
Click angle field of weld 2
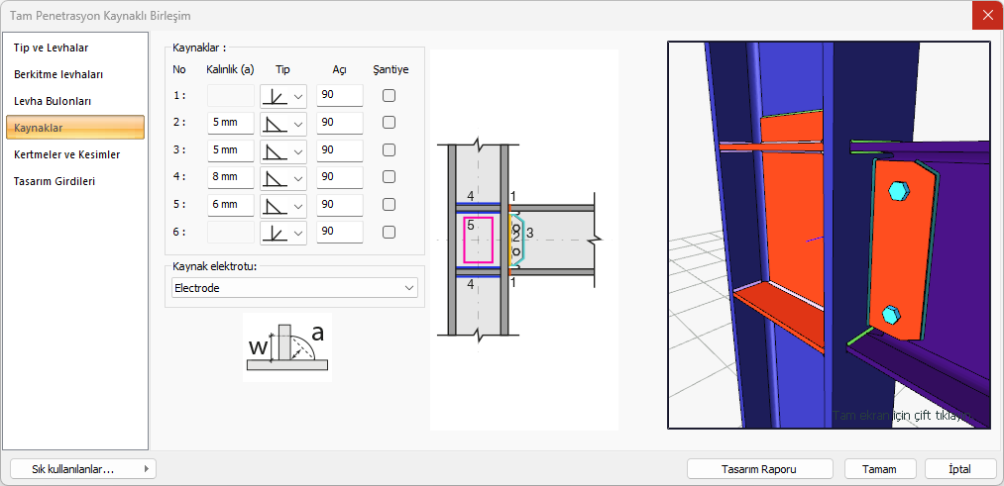point(339,123)
